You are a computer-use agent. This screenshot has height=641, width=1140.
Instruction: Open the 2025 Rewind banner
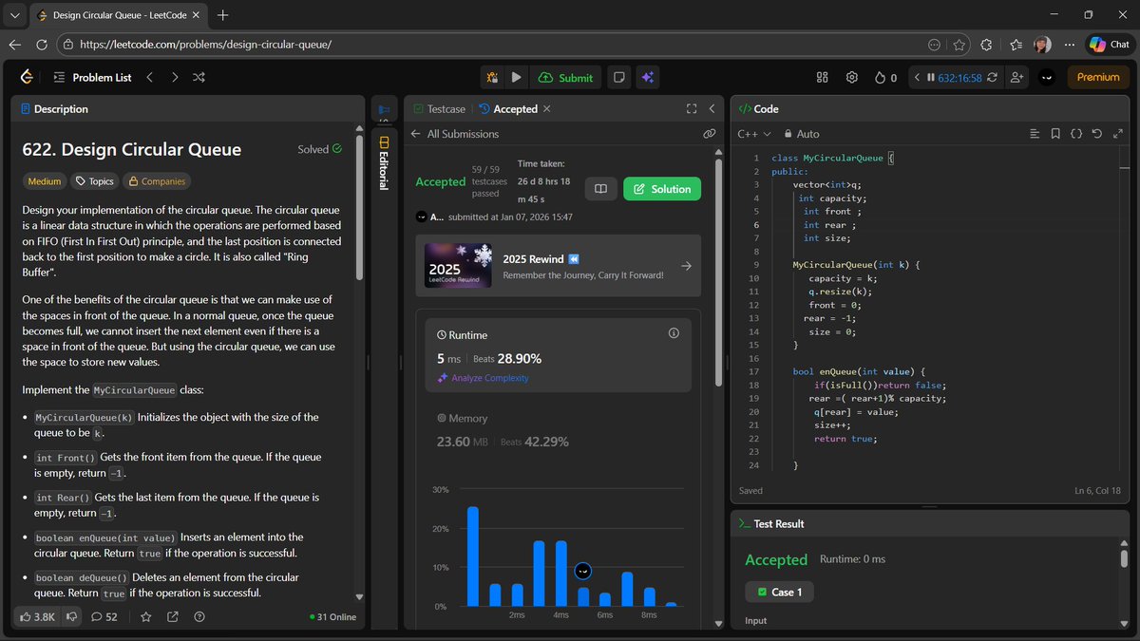[558, 266]
